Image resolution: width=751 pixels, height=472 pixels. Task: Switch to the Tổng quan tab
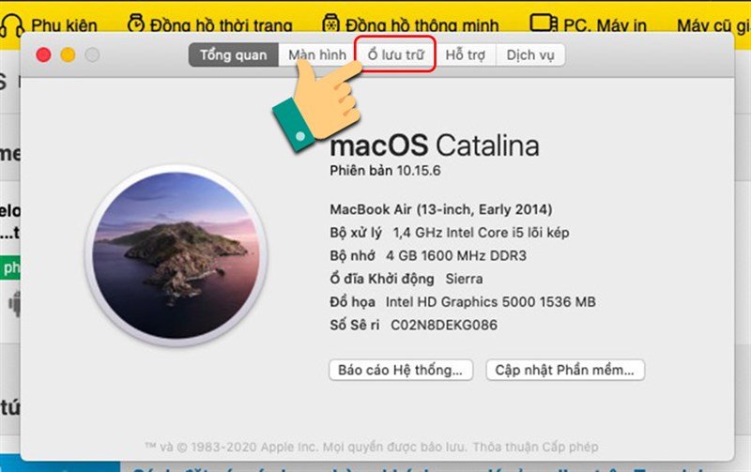[233, 55]
